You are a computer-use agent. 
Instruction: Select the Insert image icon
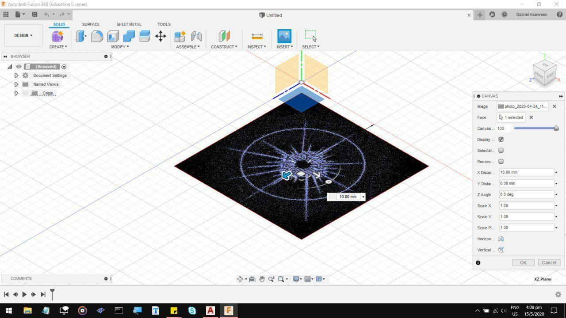point(284,36)
